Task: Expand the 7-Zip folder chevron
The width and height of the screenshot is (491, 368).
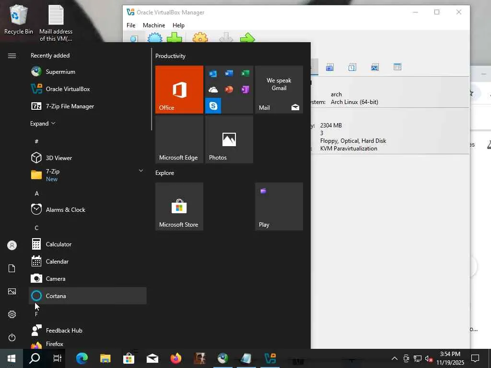Action: click(x=141, y=171)
